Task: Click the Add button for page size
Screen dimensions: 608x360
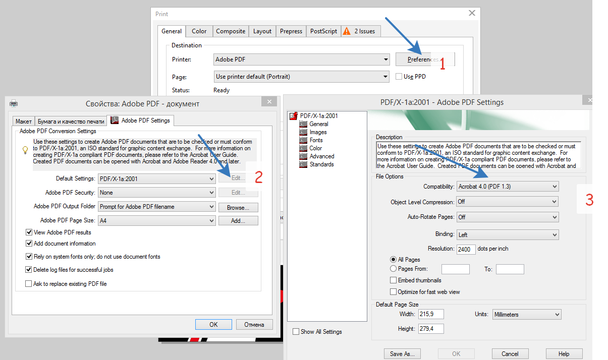Action: tap(238, 221)
